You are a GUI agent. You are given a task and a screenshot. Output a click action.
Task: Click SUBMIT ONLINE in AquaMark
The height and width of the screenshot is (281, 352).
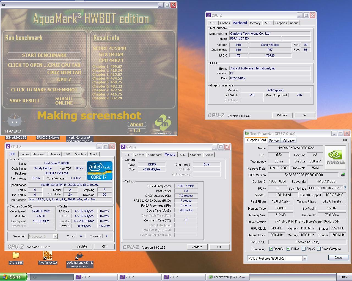[64, 101]
